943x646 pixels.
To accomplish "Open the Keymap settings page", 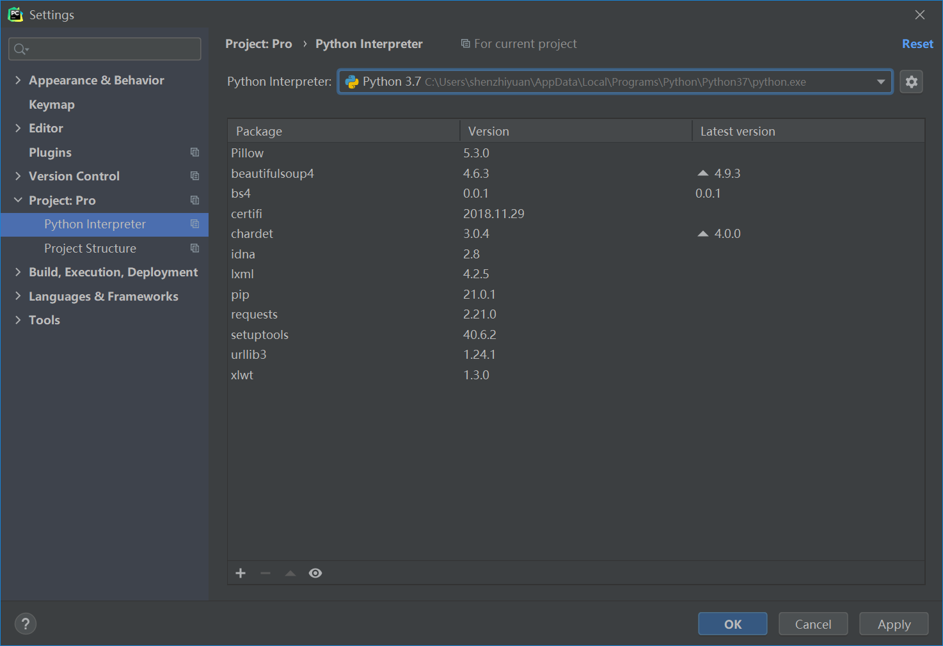I will pos(52,104).
